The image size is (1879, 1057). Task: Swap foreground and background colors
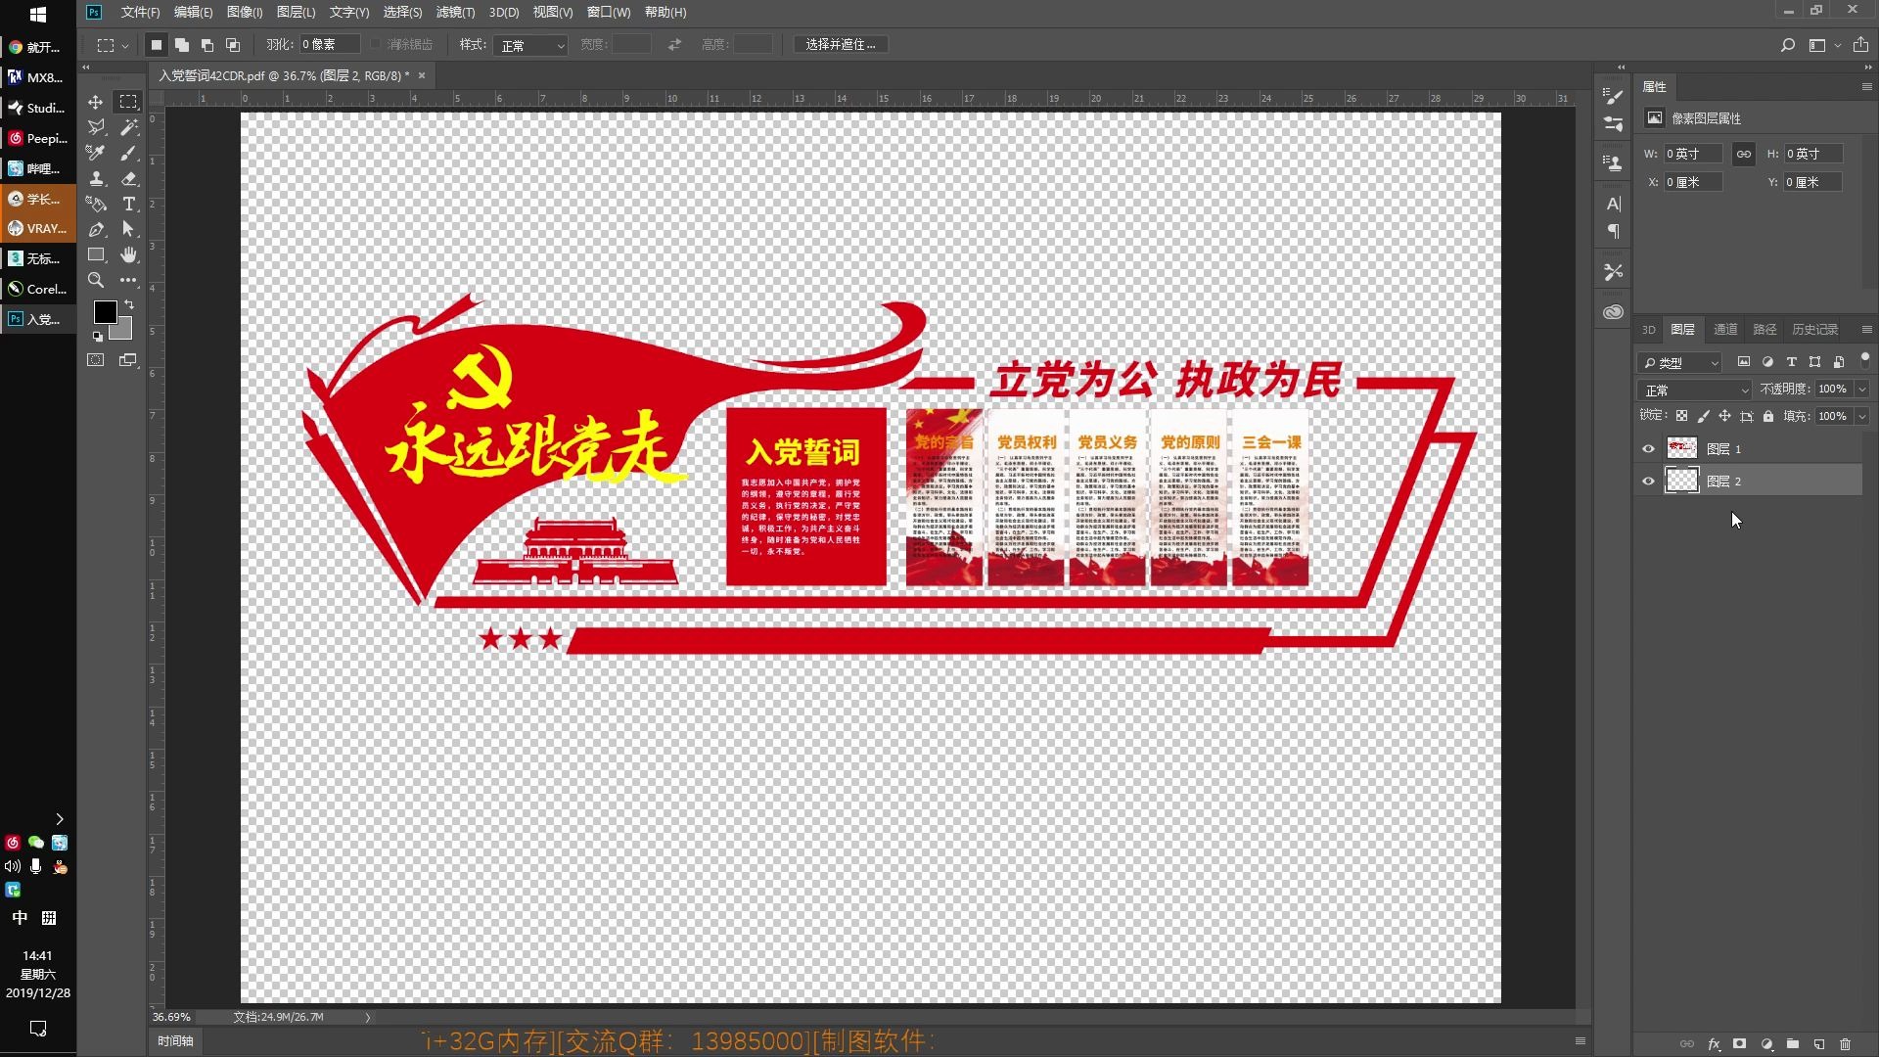[129, 304]
